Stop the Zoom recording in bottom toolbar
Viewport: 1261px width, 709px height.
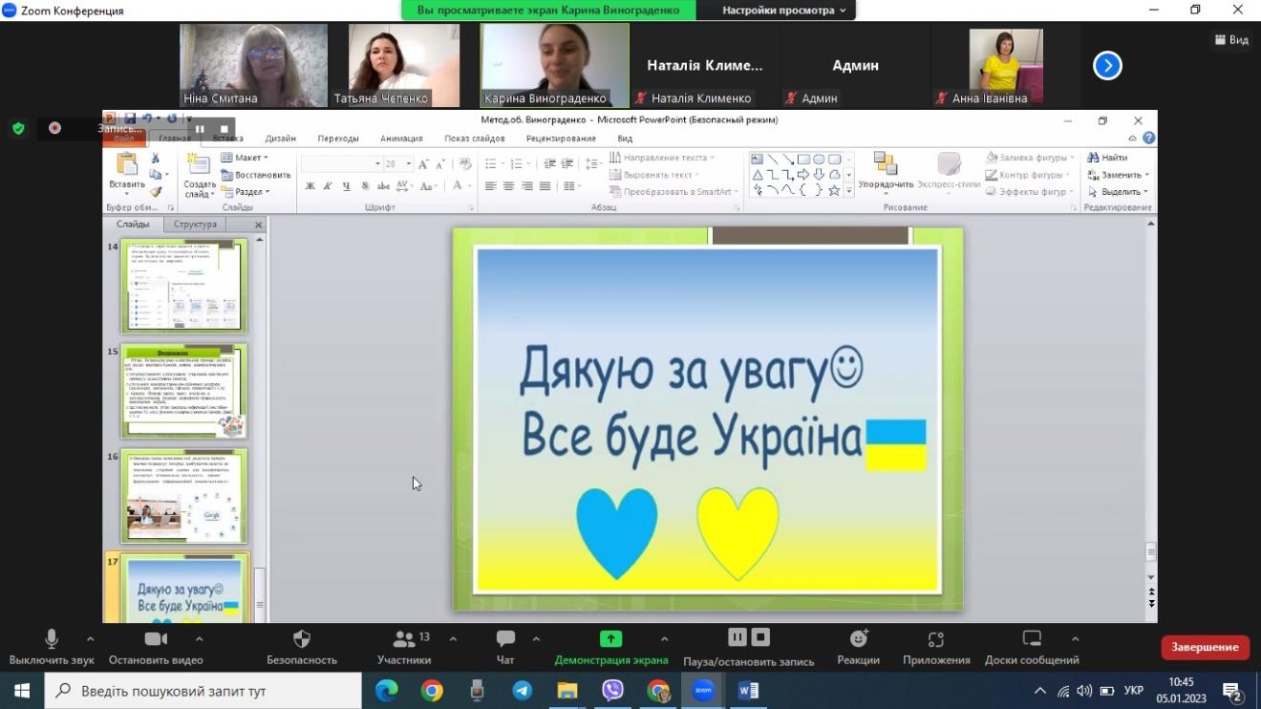760,637
